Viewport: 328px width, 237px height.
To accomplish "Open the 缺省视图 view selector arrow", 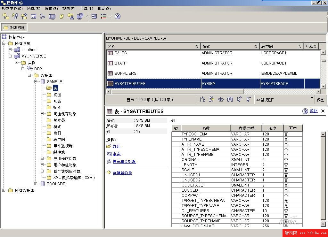I will pyautogui.click(x=312, y=97).
